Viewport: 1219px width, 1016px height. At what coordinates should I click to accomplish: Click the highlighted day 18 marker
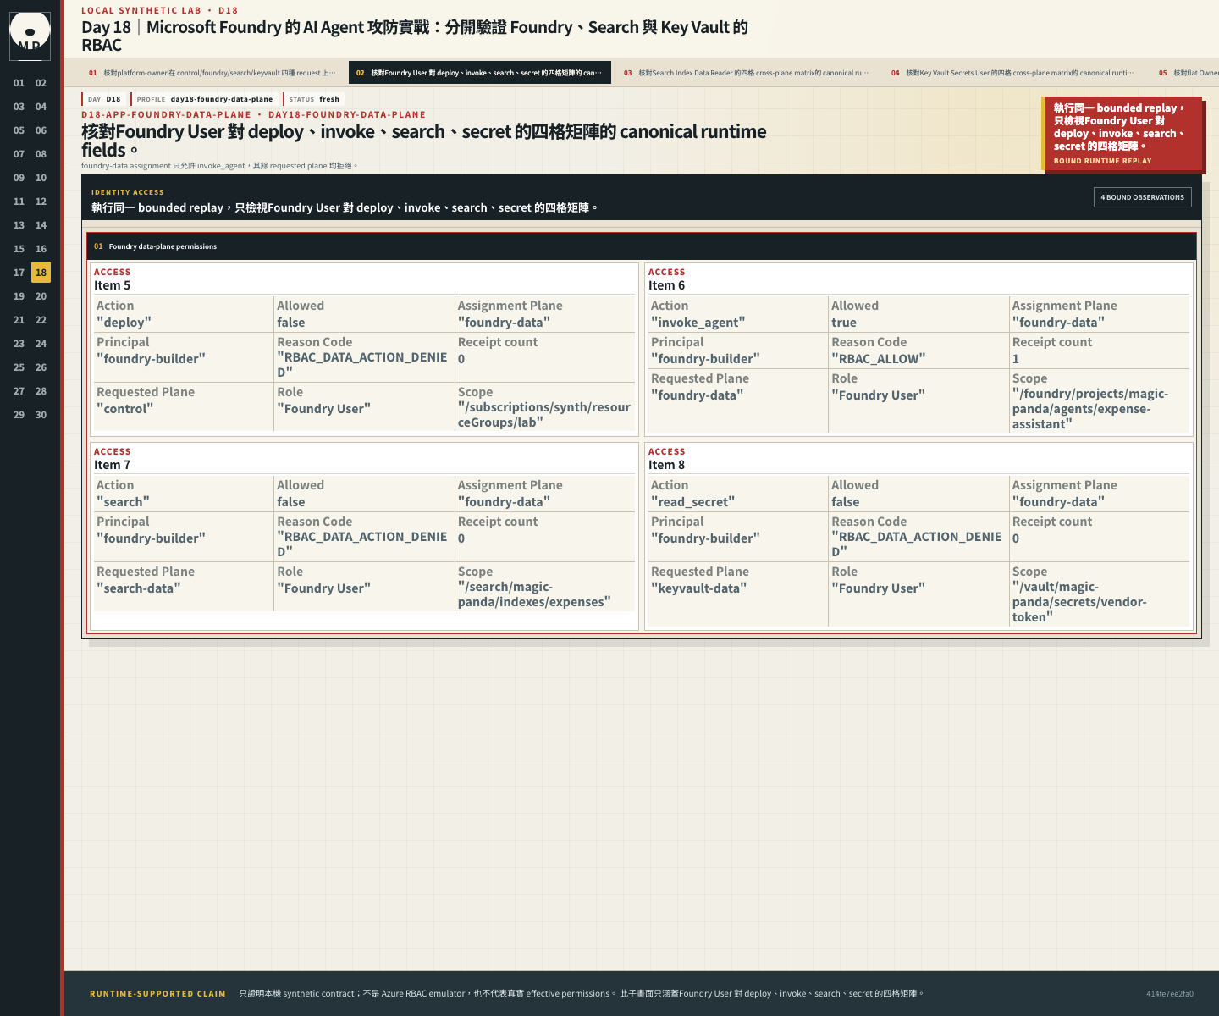click(41, 273)
